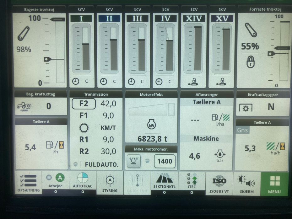The image size is (292, 219).
Task: Select the F2 speed range button
Action: point(84,104)
